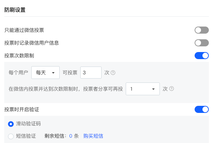
Task: Click the '投票时开启验证' label
Action: pyautogui.click(x=22, y=109)
